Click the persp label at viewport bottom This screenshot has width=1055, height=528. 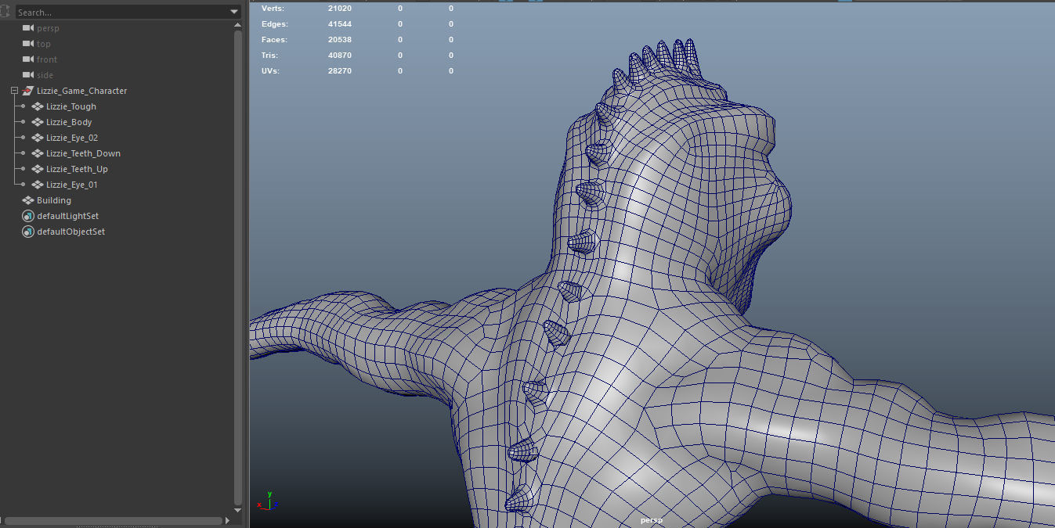pyautogui.click(x=652, y=520)
